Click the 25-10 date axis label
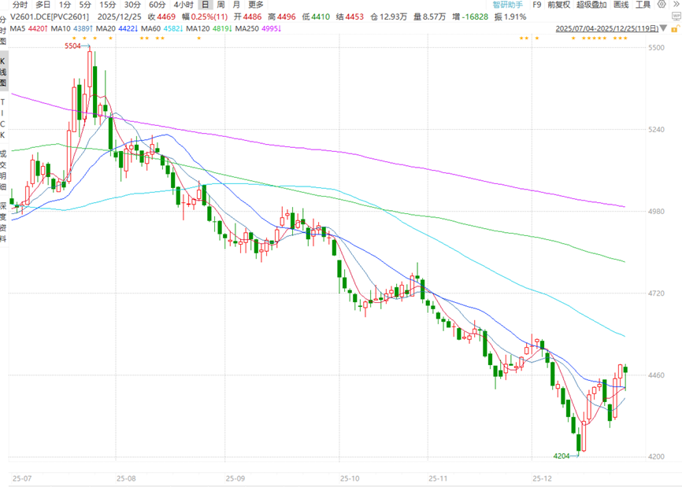This screenshot has height=487, width=682. click(350, 478)
